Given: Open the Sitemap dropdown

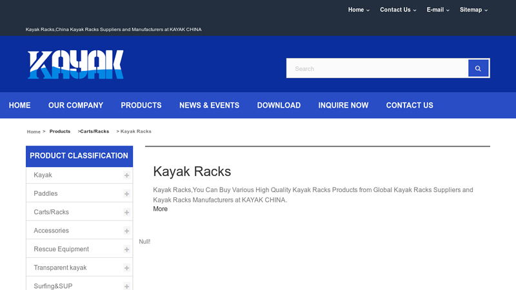Looking at the screenshot, I should (473, 10).
